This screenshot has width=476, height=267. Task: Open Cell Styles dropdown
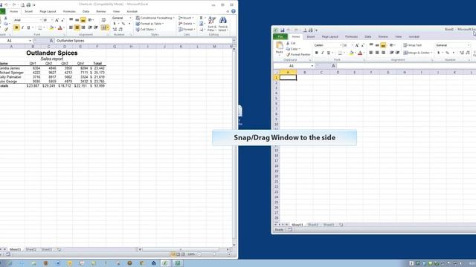(146, 30)
